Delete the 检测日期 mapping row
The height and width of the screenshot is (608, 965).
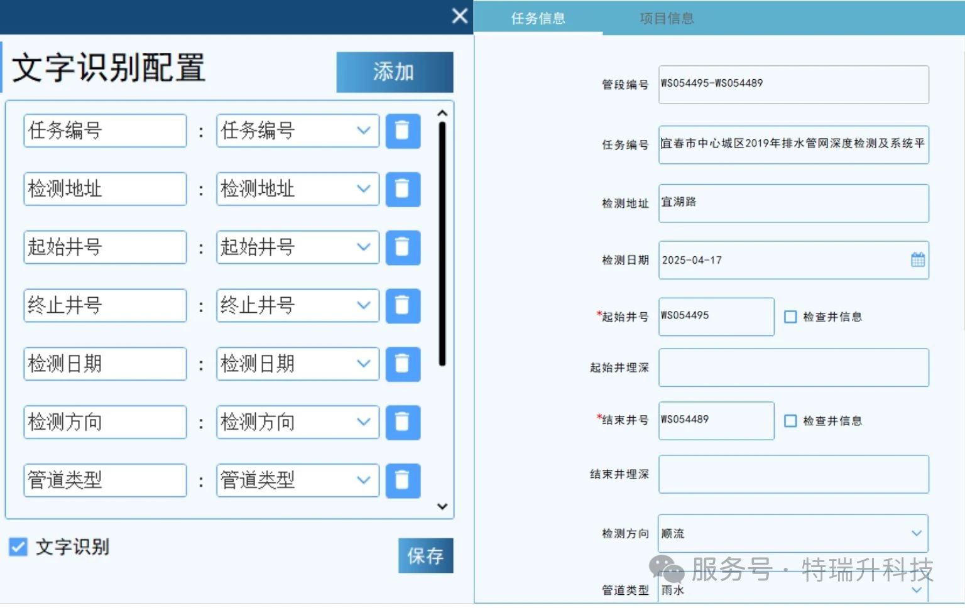(x=403, y=364)
